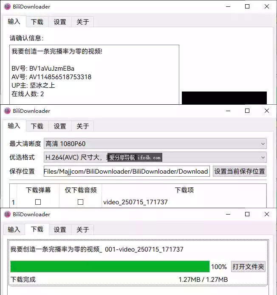The image size is (277, 295).
Task: Minimize the middle BiliDownloader window
Action: (228, 111)
